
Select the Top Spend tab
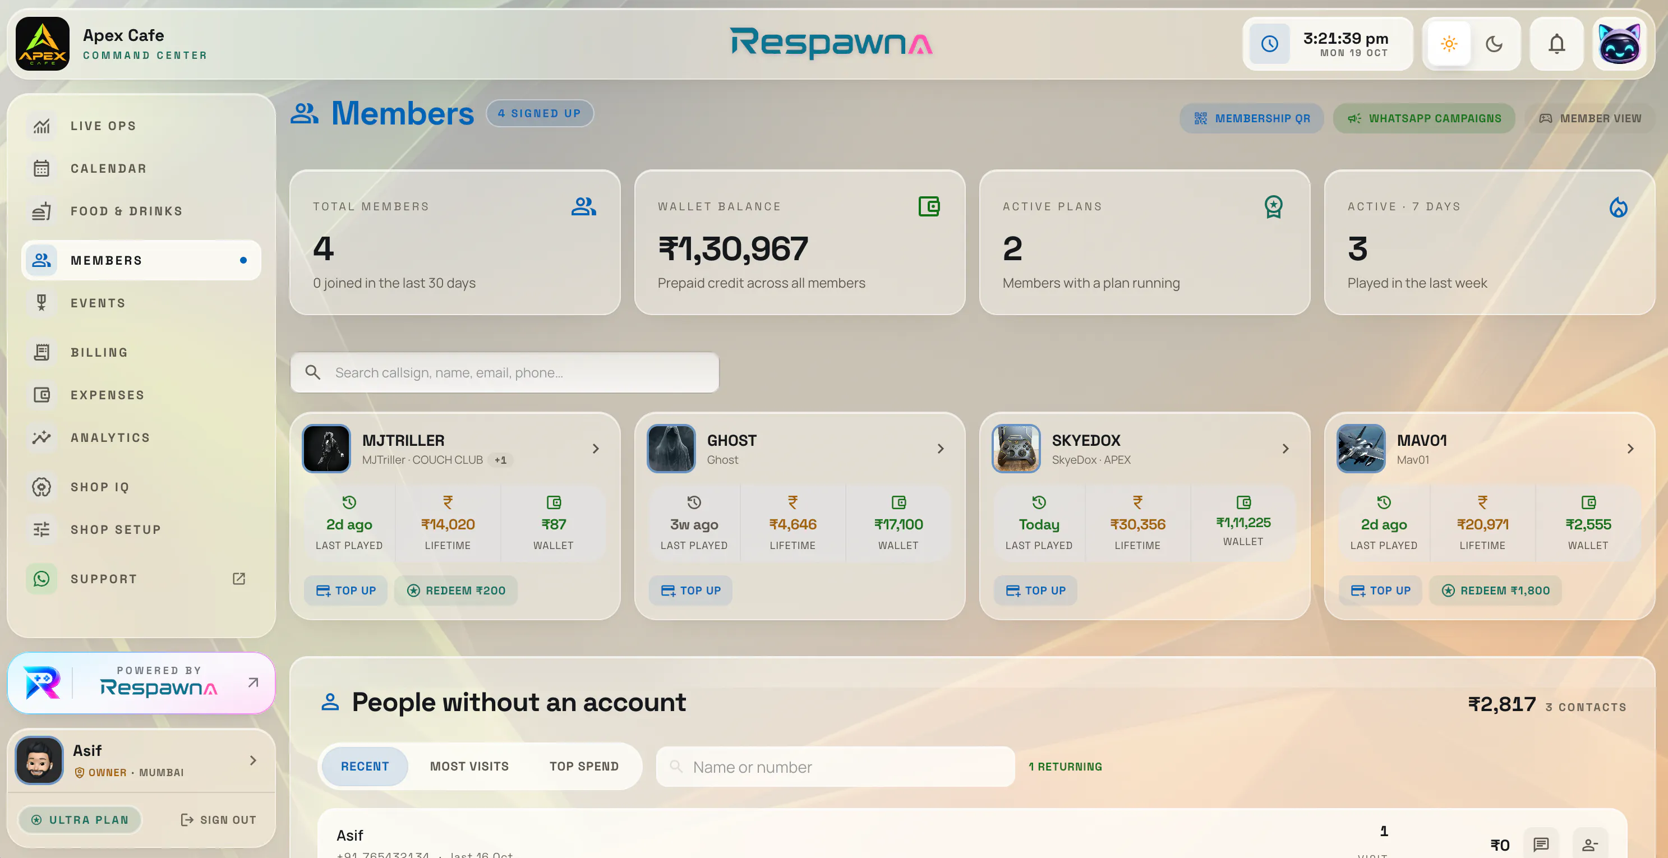pyautogui.click(x=584, y=767)
